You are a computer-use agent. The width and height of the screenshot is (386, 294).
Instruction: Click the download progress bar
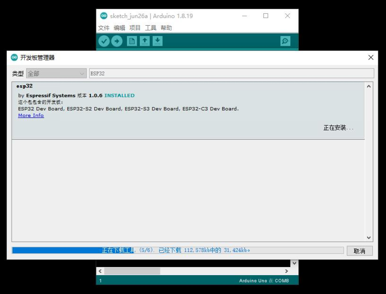click(178, 250)
